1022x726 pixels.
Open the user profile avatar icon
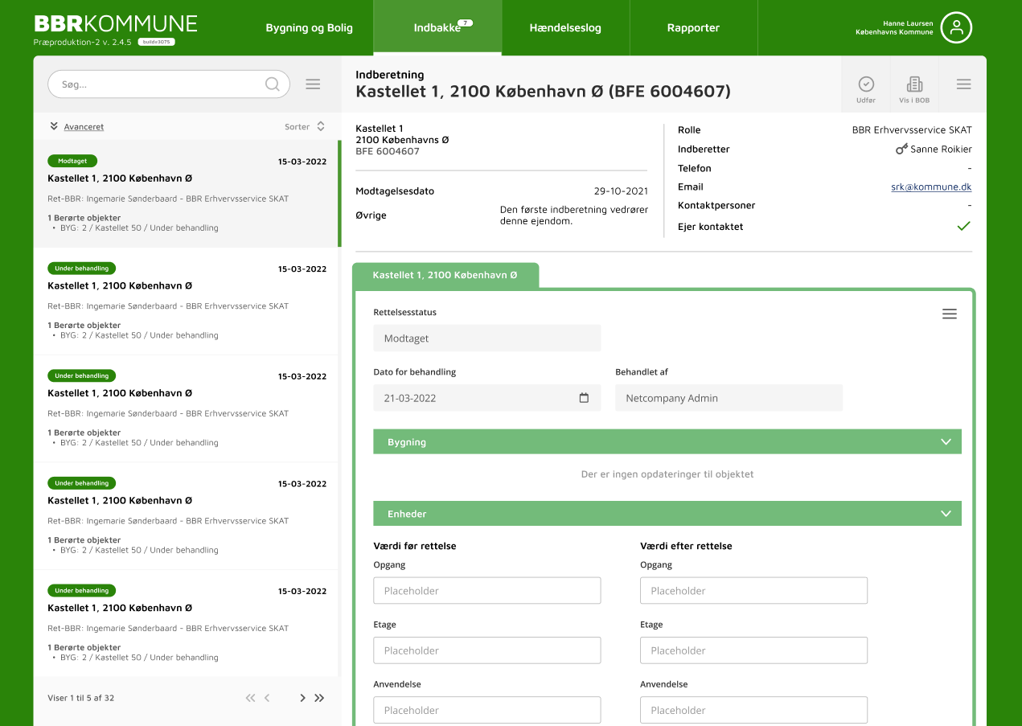(956, 27)
